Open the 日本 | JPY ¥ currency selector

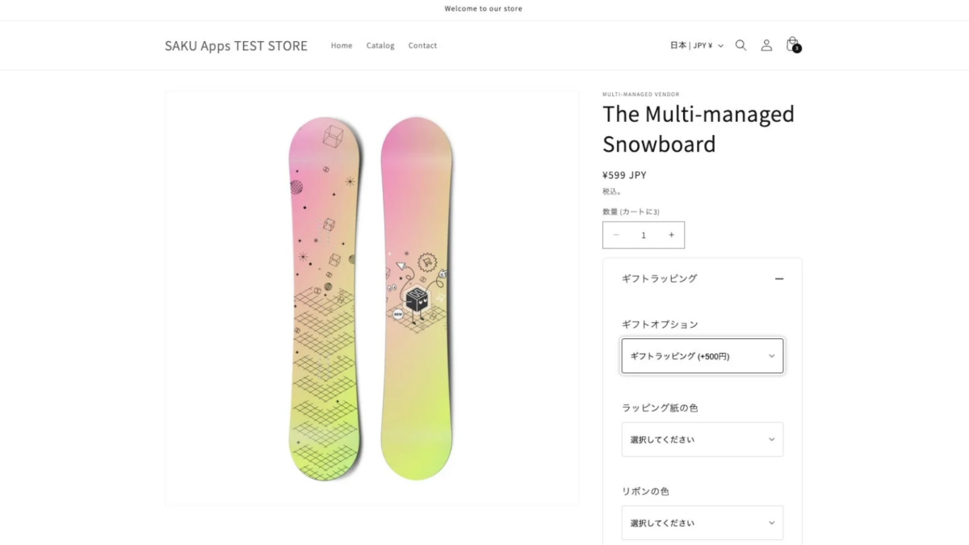(x=695, y=45)
